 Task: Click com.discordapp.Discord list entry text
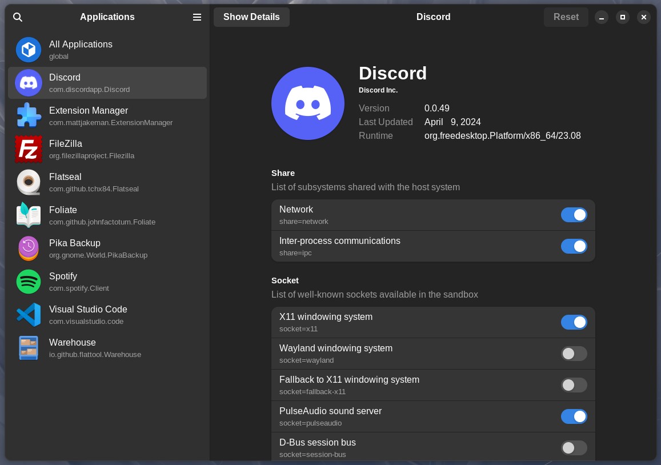[x=89, y=89]
